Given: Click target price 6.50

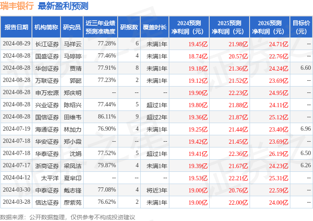Looking at the screenshot, I should coord(305,153).
